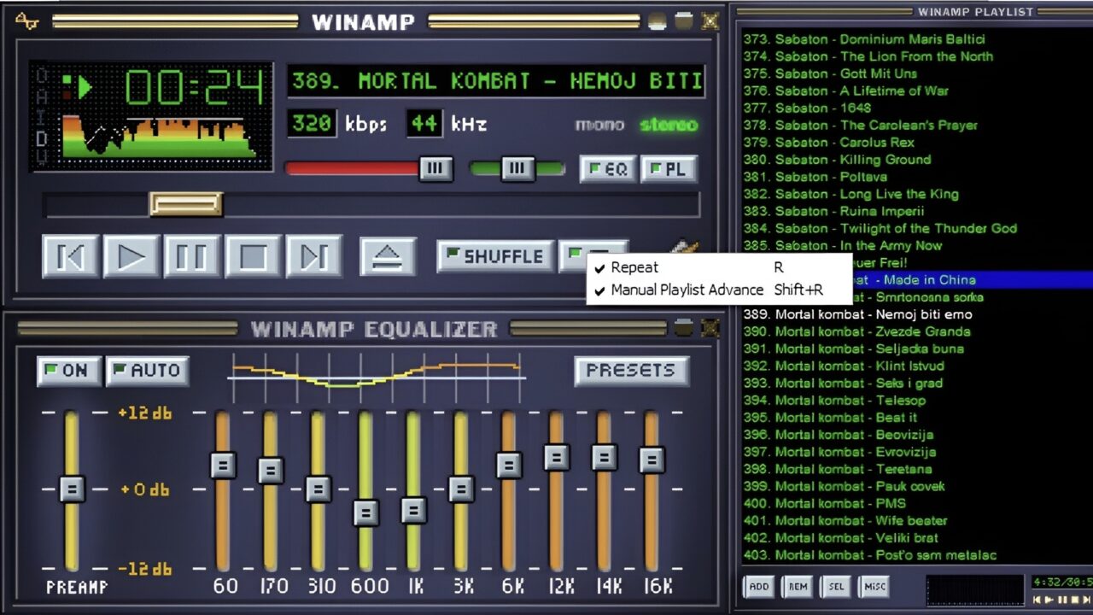Image resolution: width=1093 pixels, height=615 pixels.
Task: Select the highlighted Made in China track
Action: [916, 279]
